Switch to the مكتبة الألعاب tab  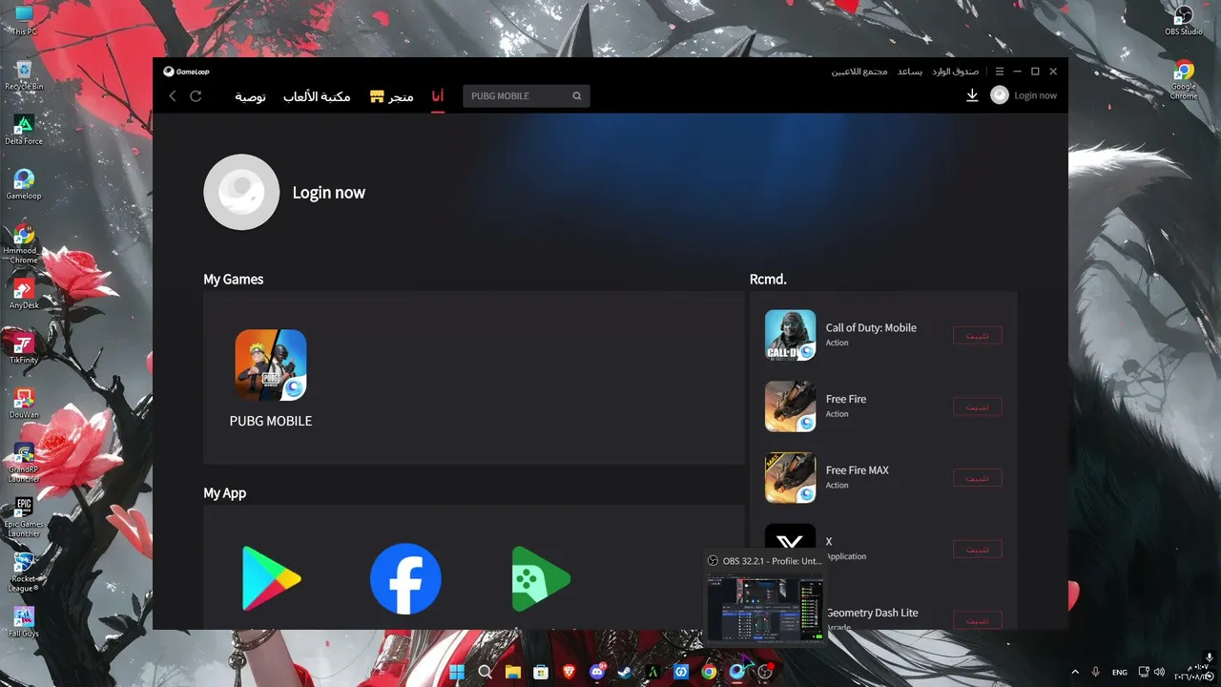coord(317,96)
